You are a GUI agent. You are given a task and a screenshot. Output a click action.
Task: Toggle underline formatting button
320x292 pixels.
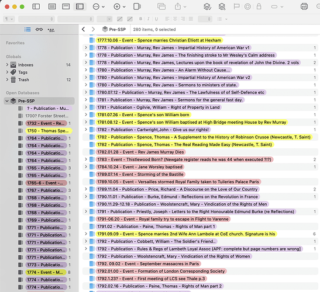click(156, 19)
